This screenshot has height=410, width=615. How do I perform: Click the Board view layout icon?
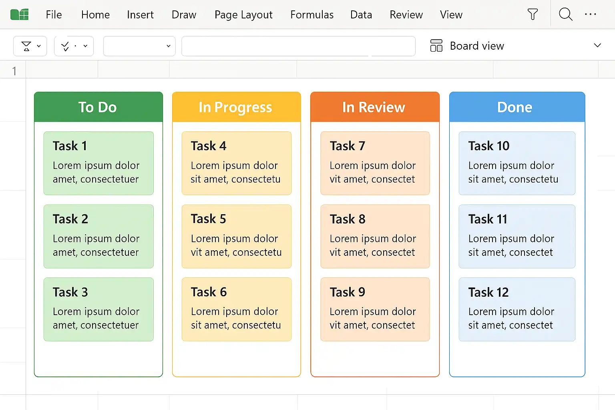[x=436, y=46]
